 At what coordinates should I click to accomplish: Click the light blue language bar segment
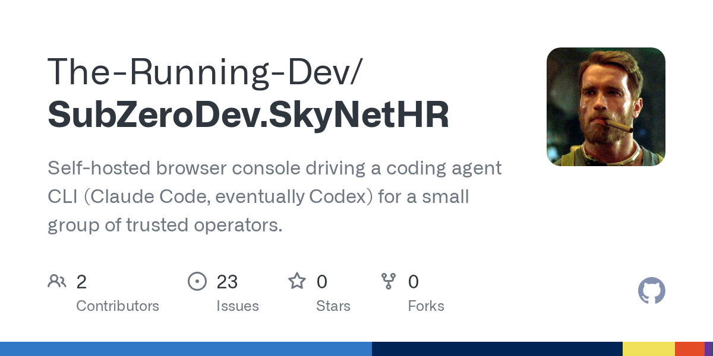186,349
